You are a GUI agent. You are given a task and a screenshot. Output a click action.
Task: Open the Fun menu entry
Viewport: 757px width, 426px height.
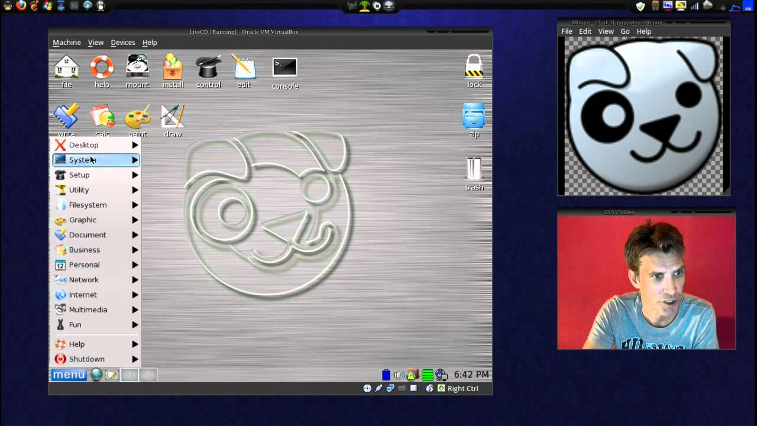click(x=96, y=325)
